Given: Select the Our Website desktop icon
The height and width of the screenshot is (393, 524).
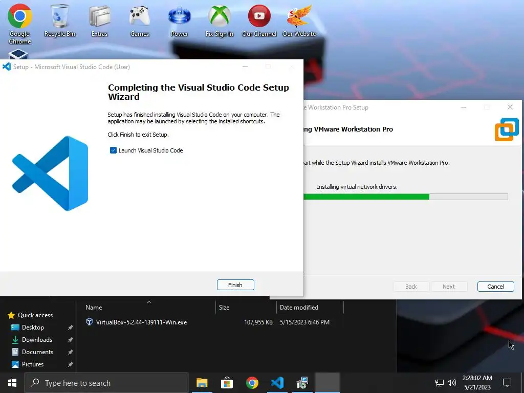Looking at the screenshot, I should (x=299, y=21).
